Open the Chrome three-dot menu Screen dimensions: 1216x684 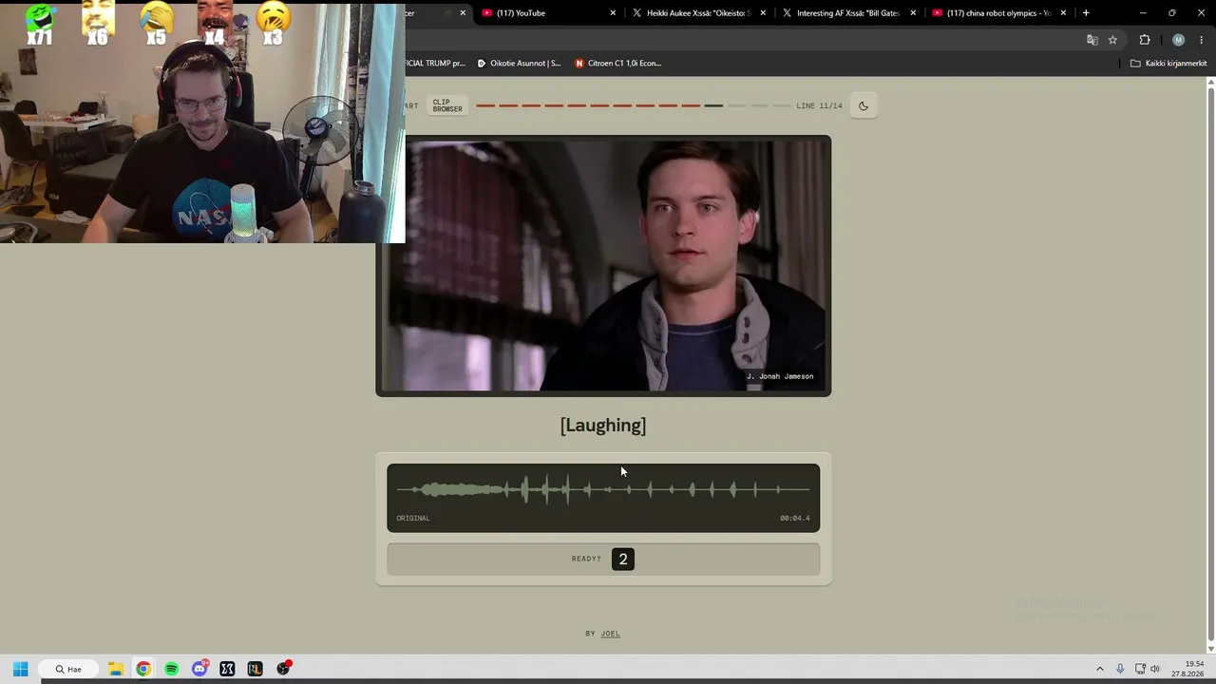pyautogui.click(x=1201, y=40)
